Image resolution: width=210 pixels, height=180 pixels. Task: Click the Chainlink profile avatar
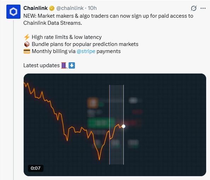point(13,12)
